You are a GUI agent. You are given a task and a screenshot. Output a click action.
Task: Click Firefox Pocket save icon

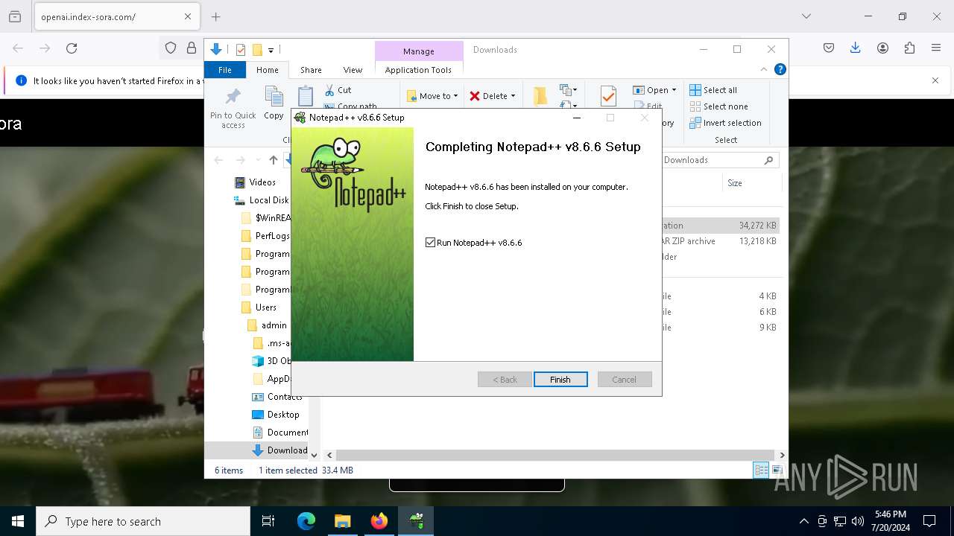829,48
